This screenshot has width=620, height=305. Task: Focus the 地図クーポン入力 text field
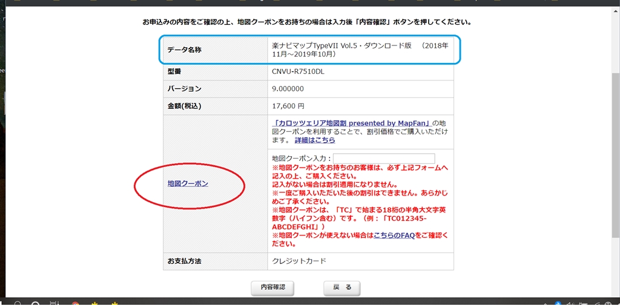384,159
